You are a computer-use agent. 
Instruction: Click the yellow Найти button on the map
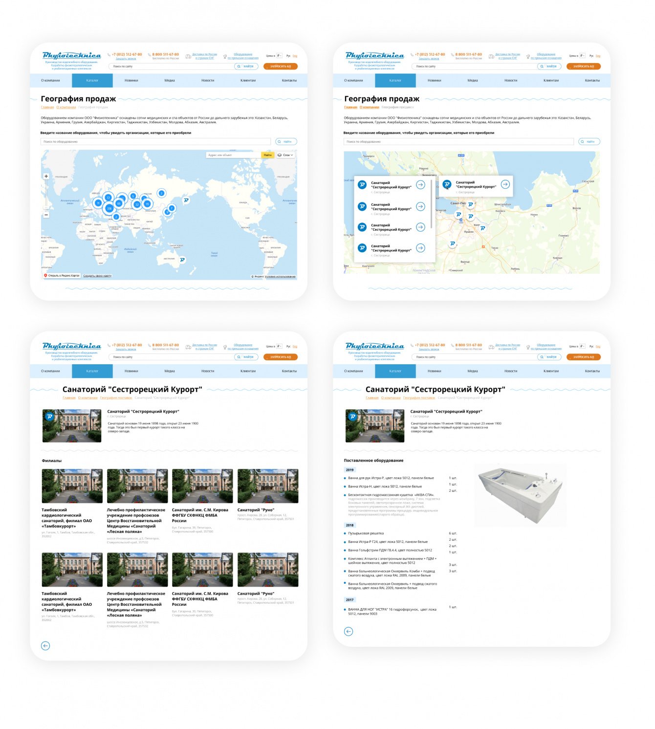(267, 155)
